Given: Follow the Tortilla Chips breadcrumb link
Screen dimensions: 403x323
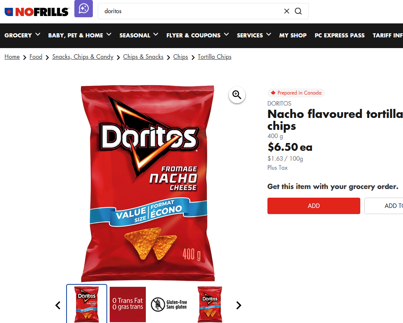Looking at the screenshot, I should 214,57.
